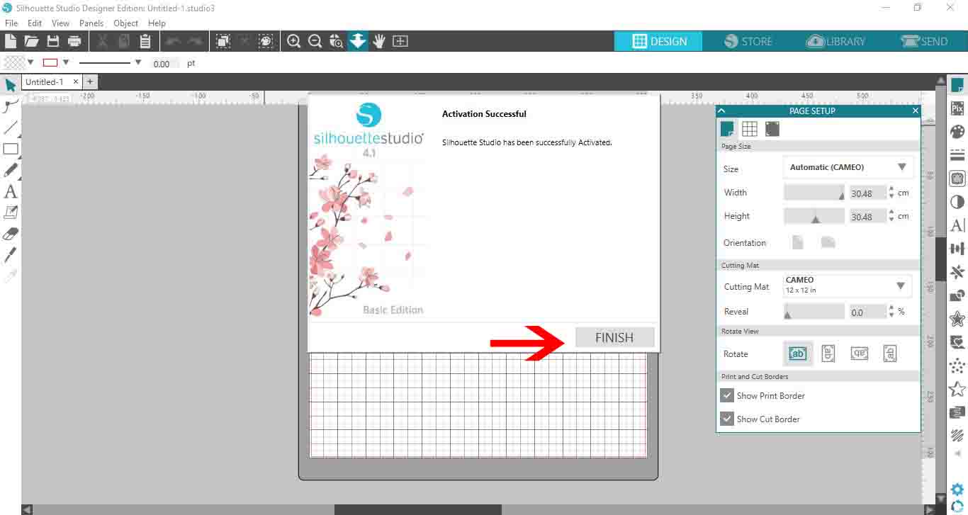This screenshot has width=968, height=515.
Task: Select the Pan hand tool
Action: 379,41
